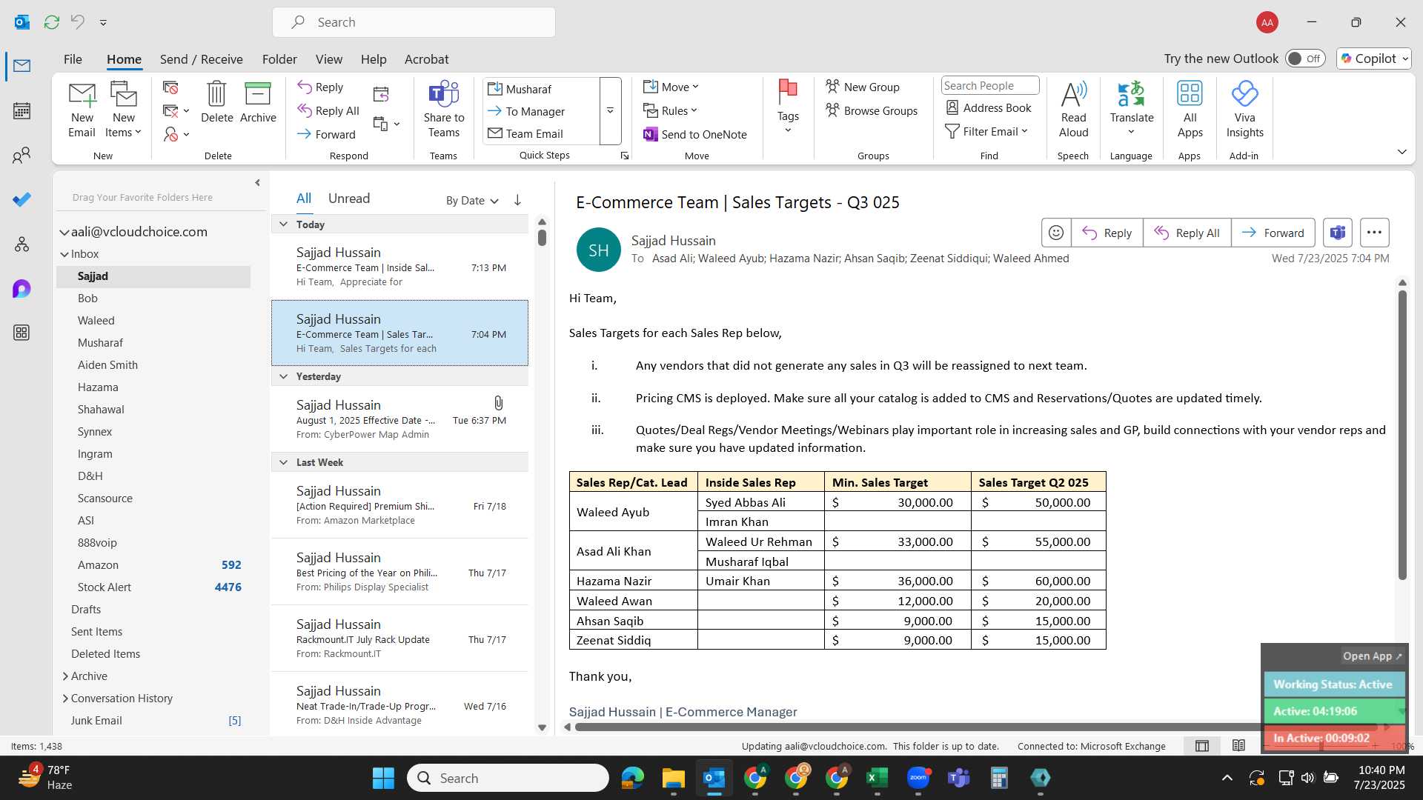Click Forward in the ribbon
The image size is (1423, 800).
[326, 134]
